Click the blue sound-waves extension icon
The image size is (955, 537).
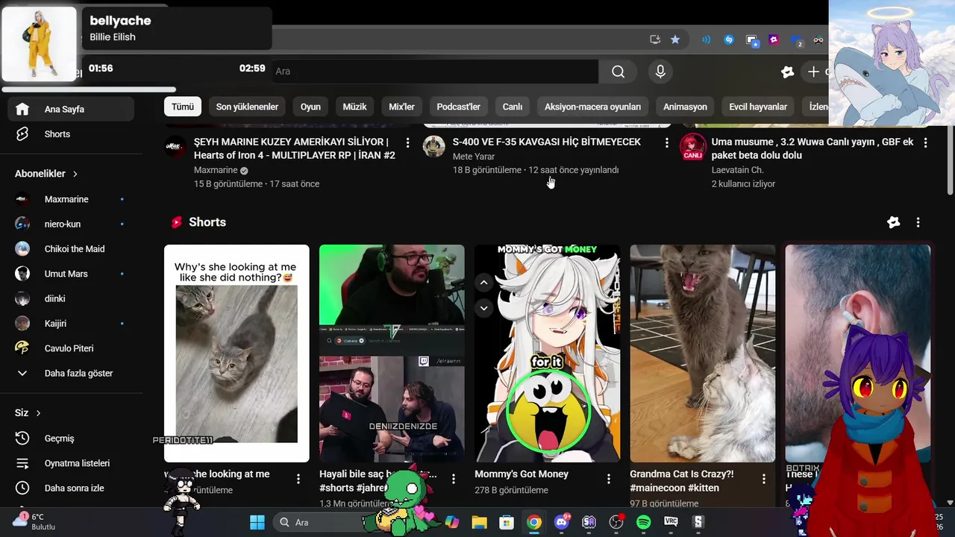click(706, 40)
